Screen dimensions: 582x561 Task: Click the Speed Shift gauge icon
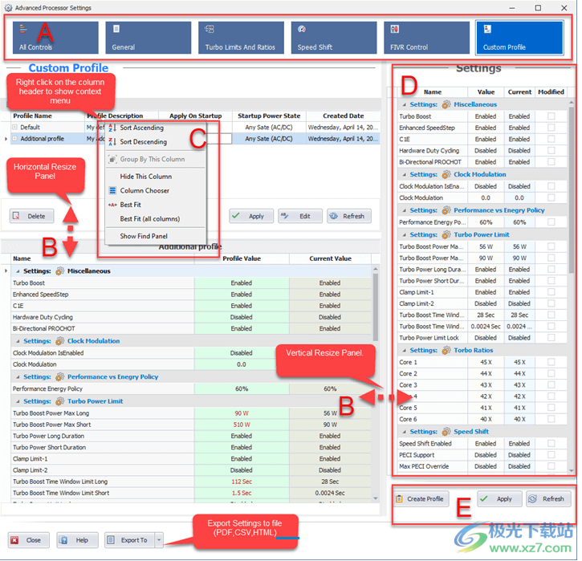302,29
